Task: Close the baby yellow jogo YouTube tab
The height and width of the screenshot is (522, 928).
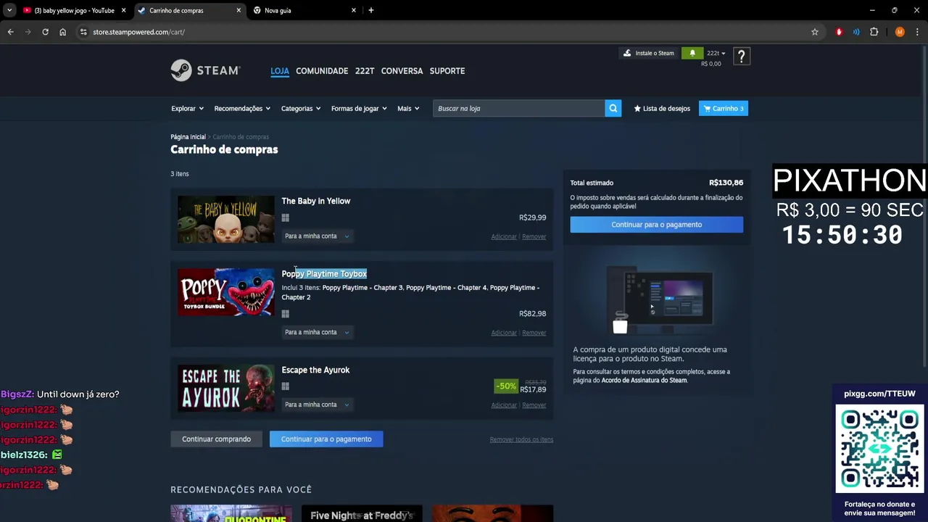Action: [123, 10]
